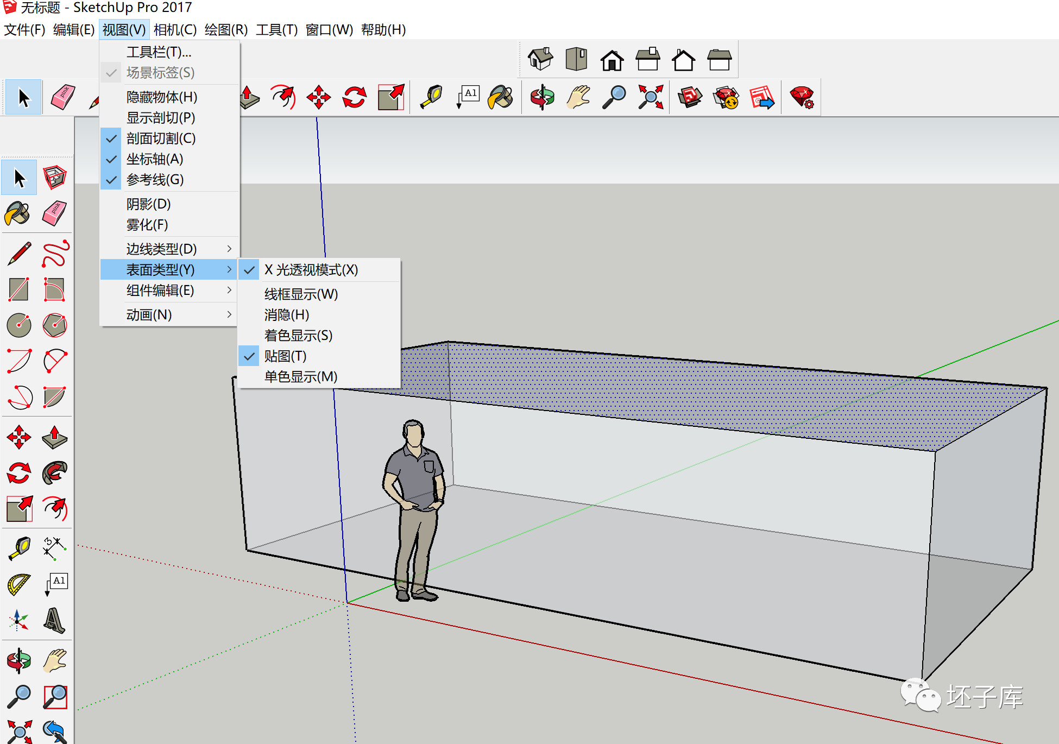The width and height of the screenshot is (1059, 744).
Task: Select the Circle tool in left toolbar
Action: point(19,325)
